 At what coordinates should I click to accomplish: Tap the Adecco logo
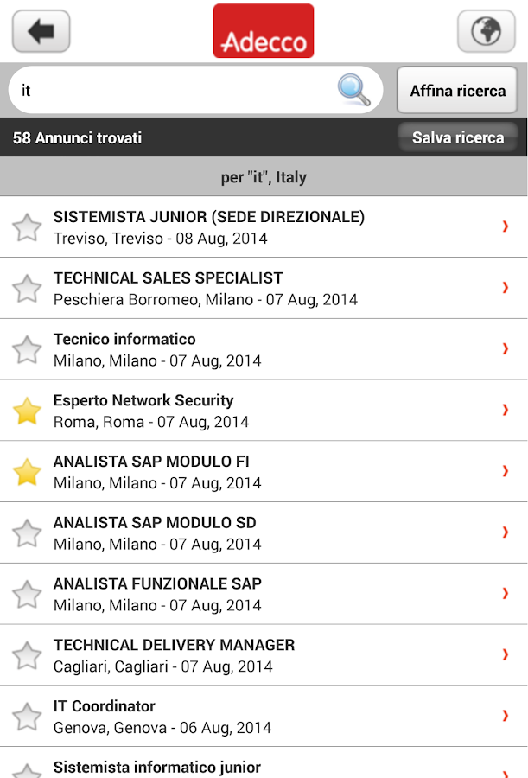(264, 32)
